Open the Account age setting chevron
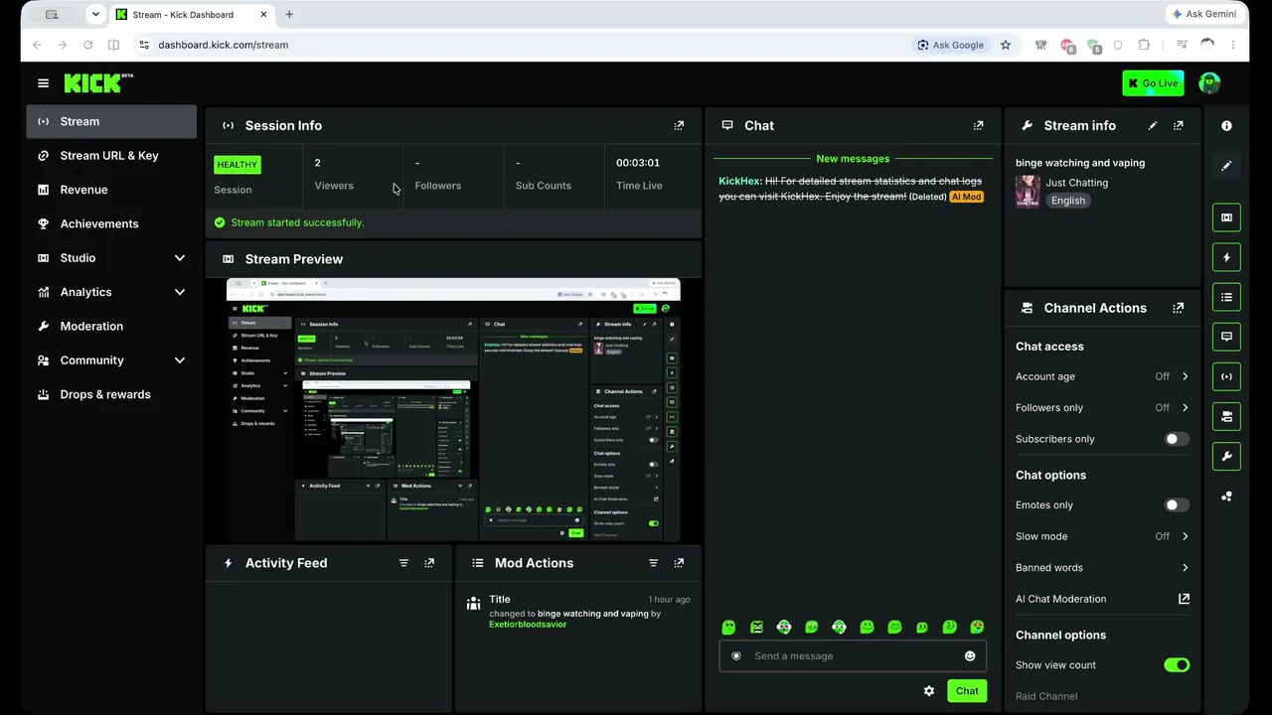1272x715 pixels. click(1185, 377)
